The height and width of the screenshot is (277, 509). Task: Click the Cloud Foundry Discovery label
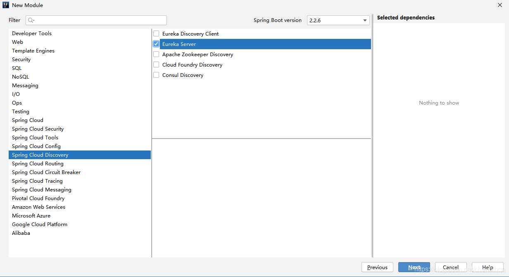click(x=192, y=65)
